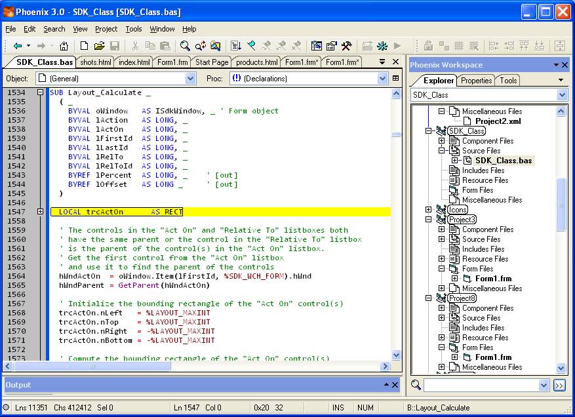Click the grid icon with arrow cursor
The width and height of the screenshot is (575, 417).
point(474,46)
